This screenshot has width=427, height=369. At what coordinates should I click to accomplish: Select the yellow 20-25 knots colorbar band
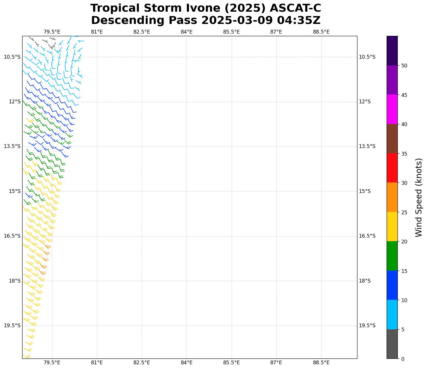[x=392, y=227]
